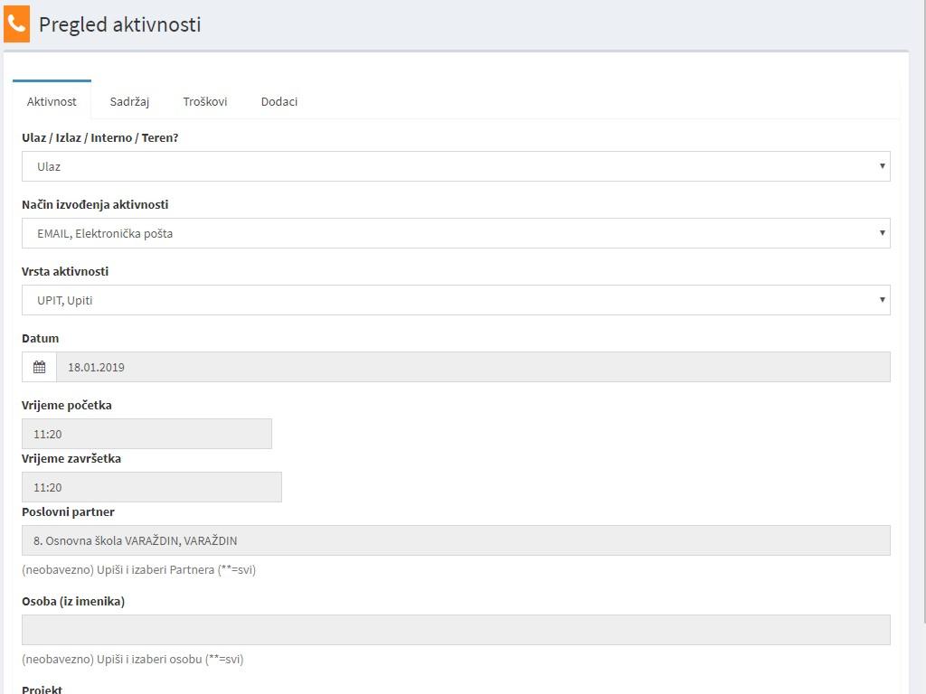
Task: Click the 'Ulaz / Izlaz / Interno / Teren?' label
Action: coord(100,138)
